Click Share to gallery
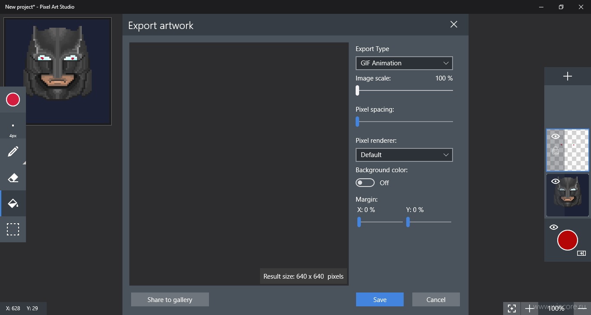Viewport: 591px width, 315px height. 170,299
